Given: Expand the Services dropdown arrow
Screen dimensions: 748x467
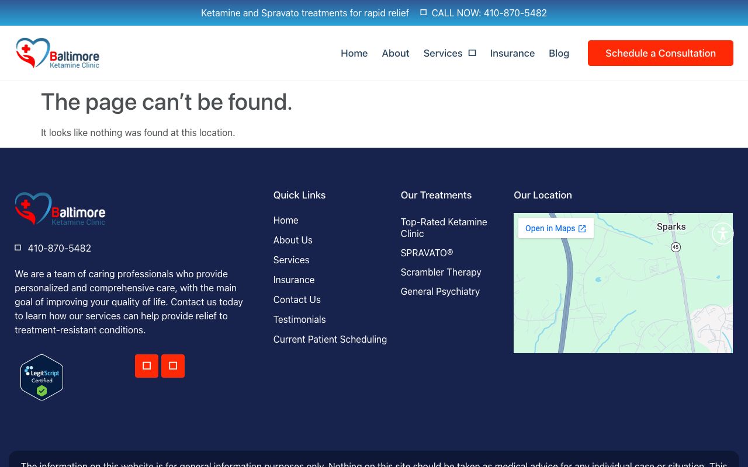Looking at the screenshot, I should [x=472, y=53].
